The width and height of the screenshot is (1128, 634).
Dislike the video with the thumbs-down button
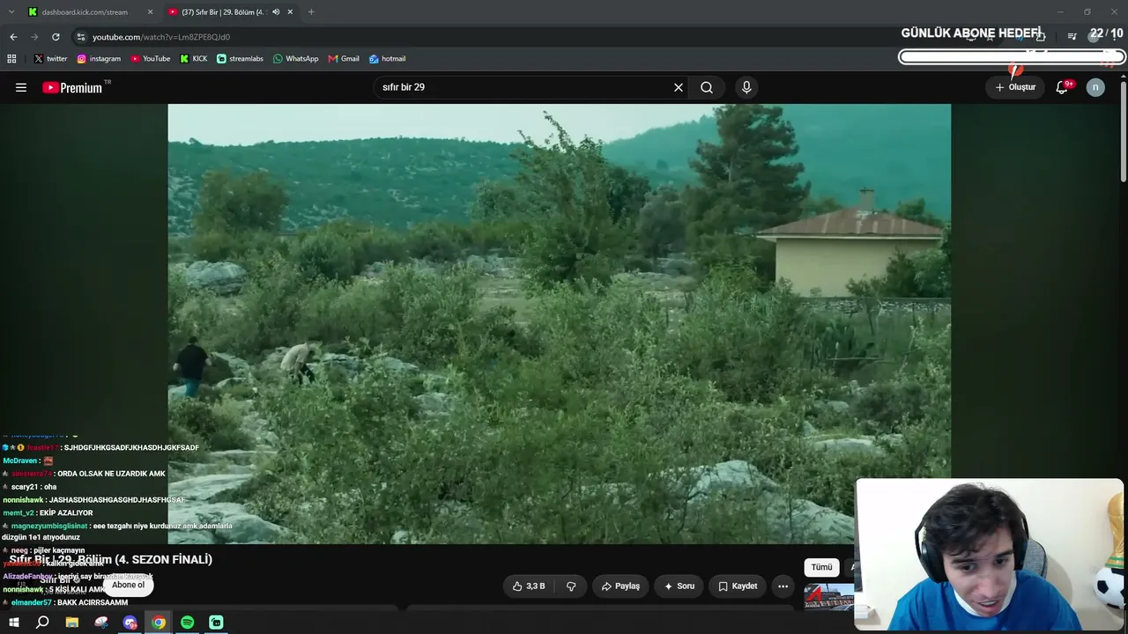pyautogui.click(x=571, y=586)
